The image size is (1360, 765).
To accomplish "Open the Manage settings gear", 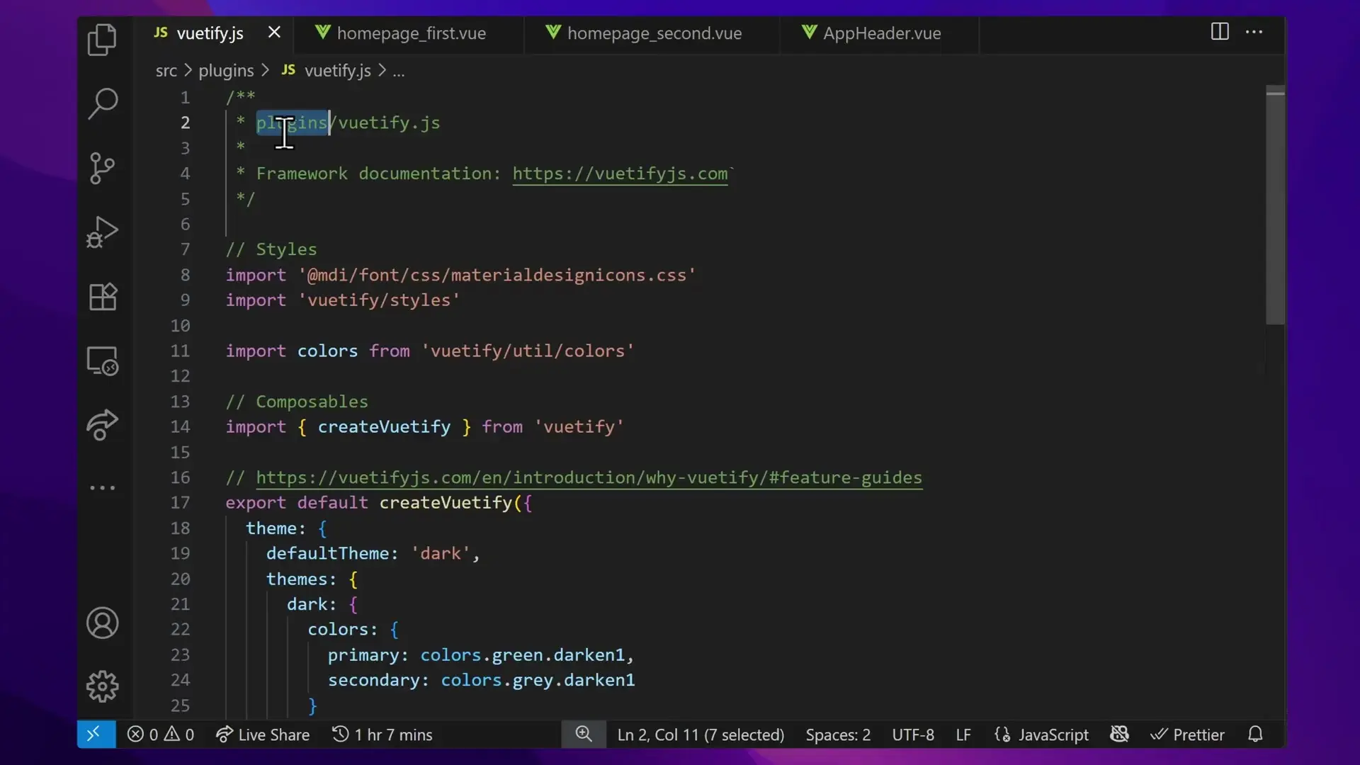I will point(103,686).
